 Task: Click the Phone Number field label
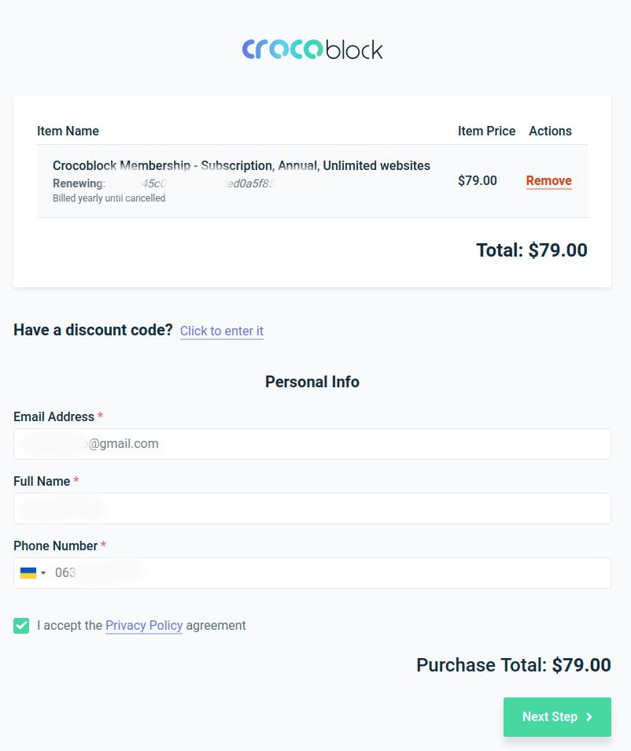point(56,546)
